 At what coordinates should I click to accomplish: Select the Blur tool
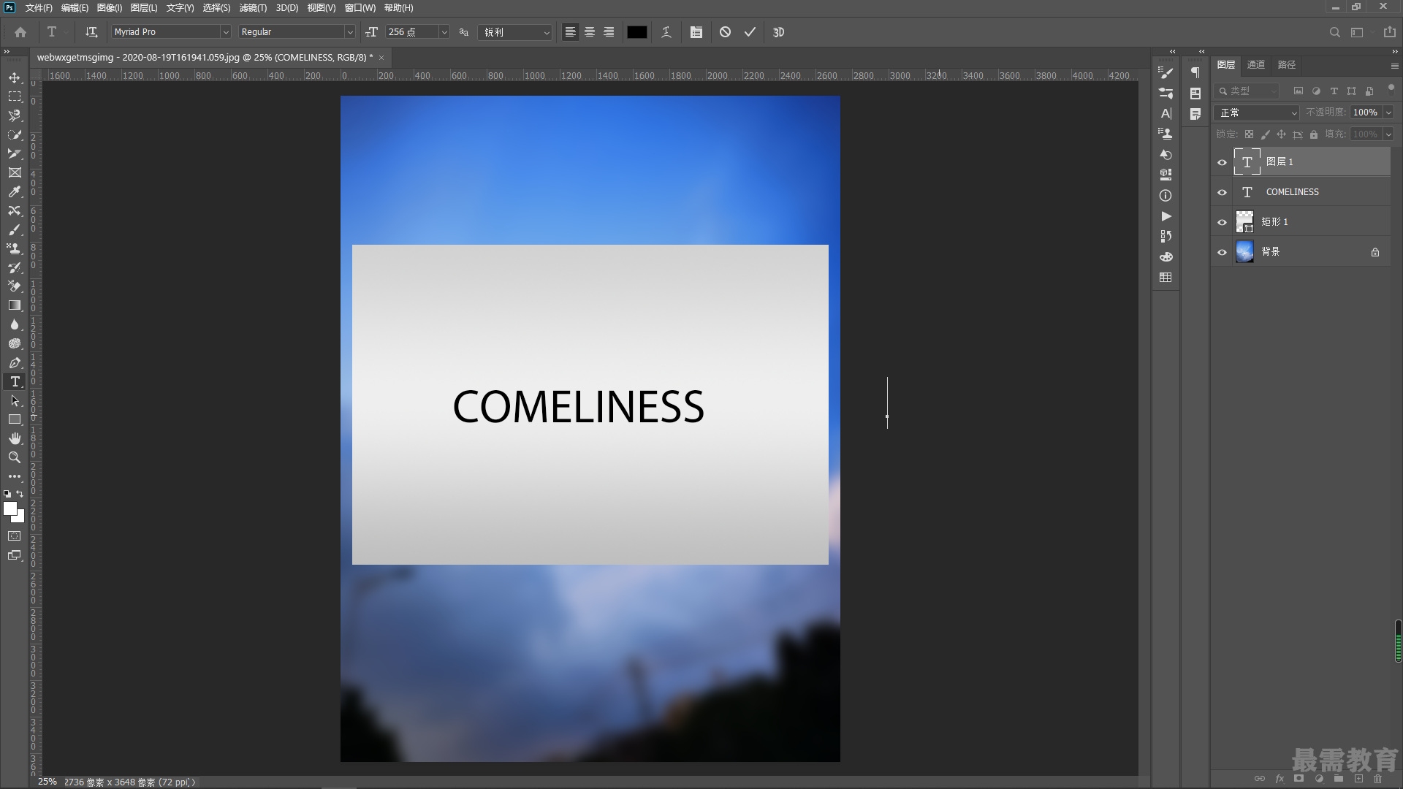tap(15, 324)
